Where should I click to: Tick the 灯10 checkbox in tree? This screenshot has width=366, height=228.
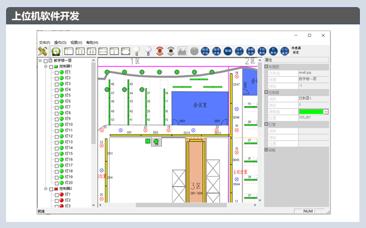[56, 125]
